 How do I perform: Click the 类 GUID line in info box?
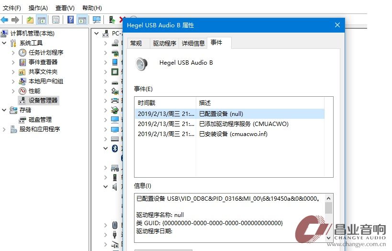tap(210, 223)
